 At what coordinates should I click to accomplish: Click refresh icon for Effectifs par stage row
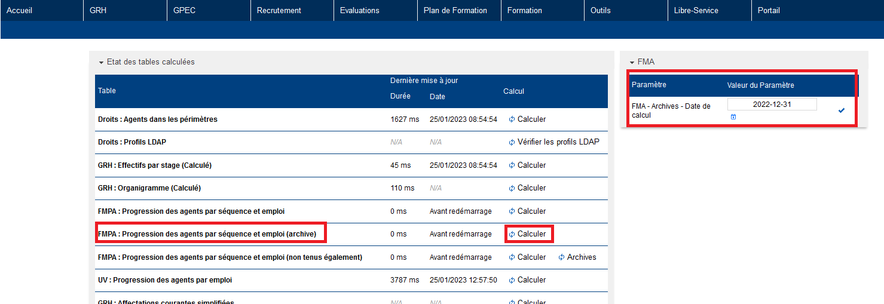coord(512,165)
